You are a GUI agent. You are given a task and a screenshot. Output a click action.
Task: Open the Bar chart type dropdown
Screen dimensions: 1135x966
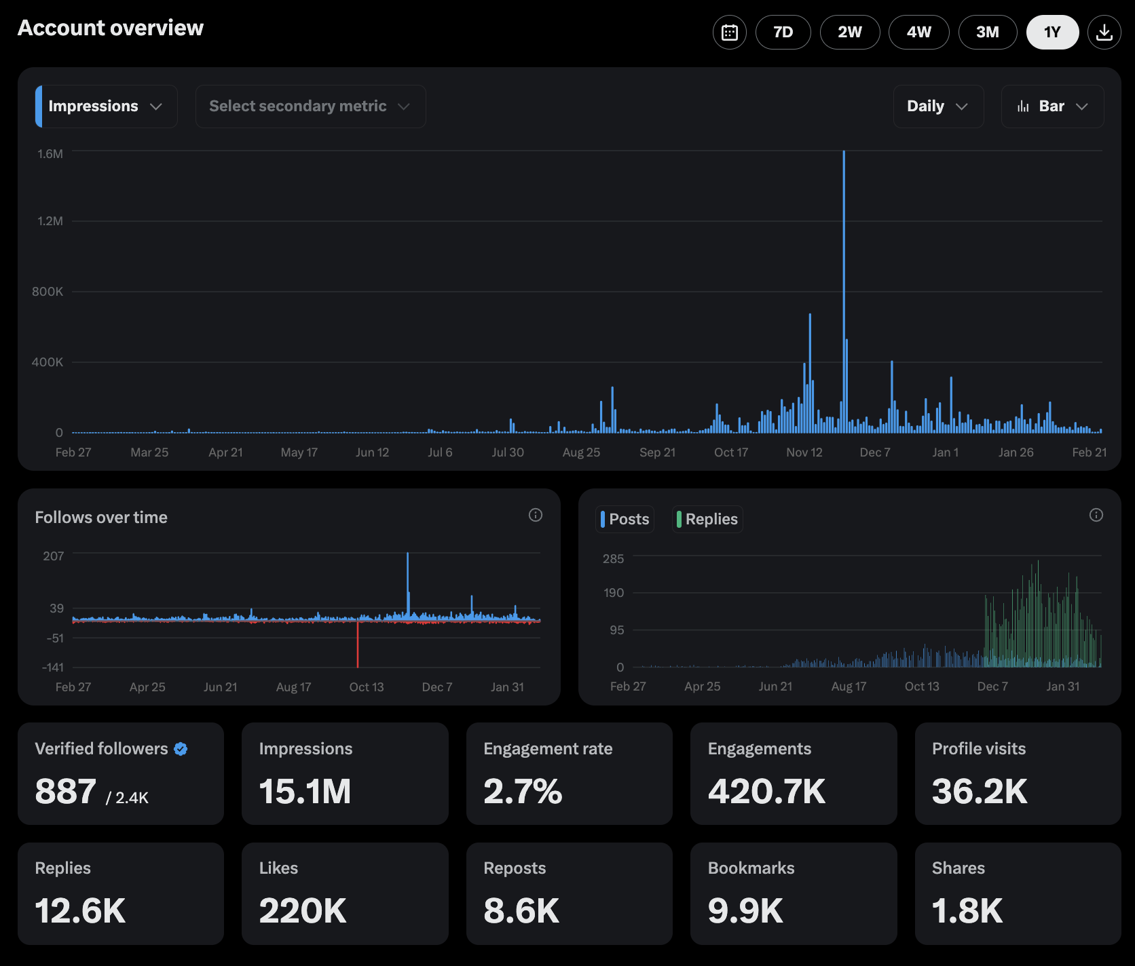coord(1053,107)
